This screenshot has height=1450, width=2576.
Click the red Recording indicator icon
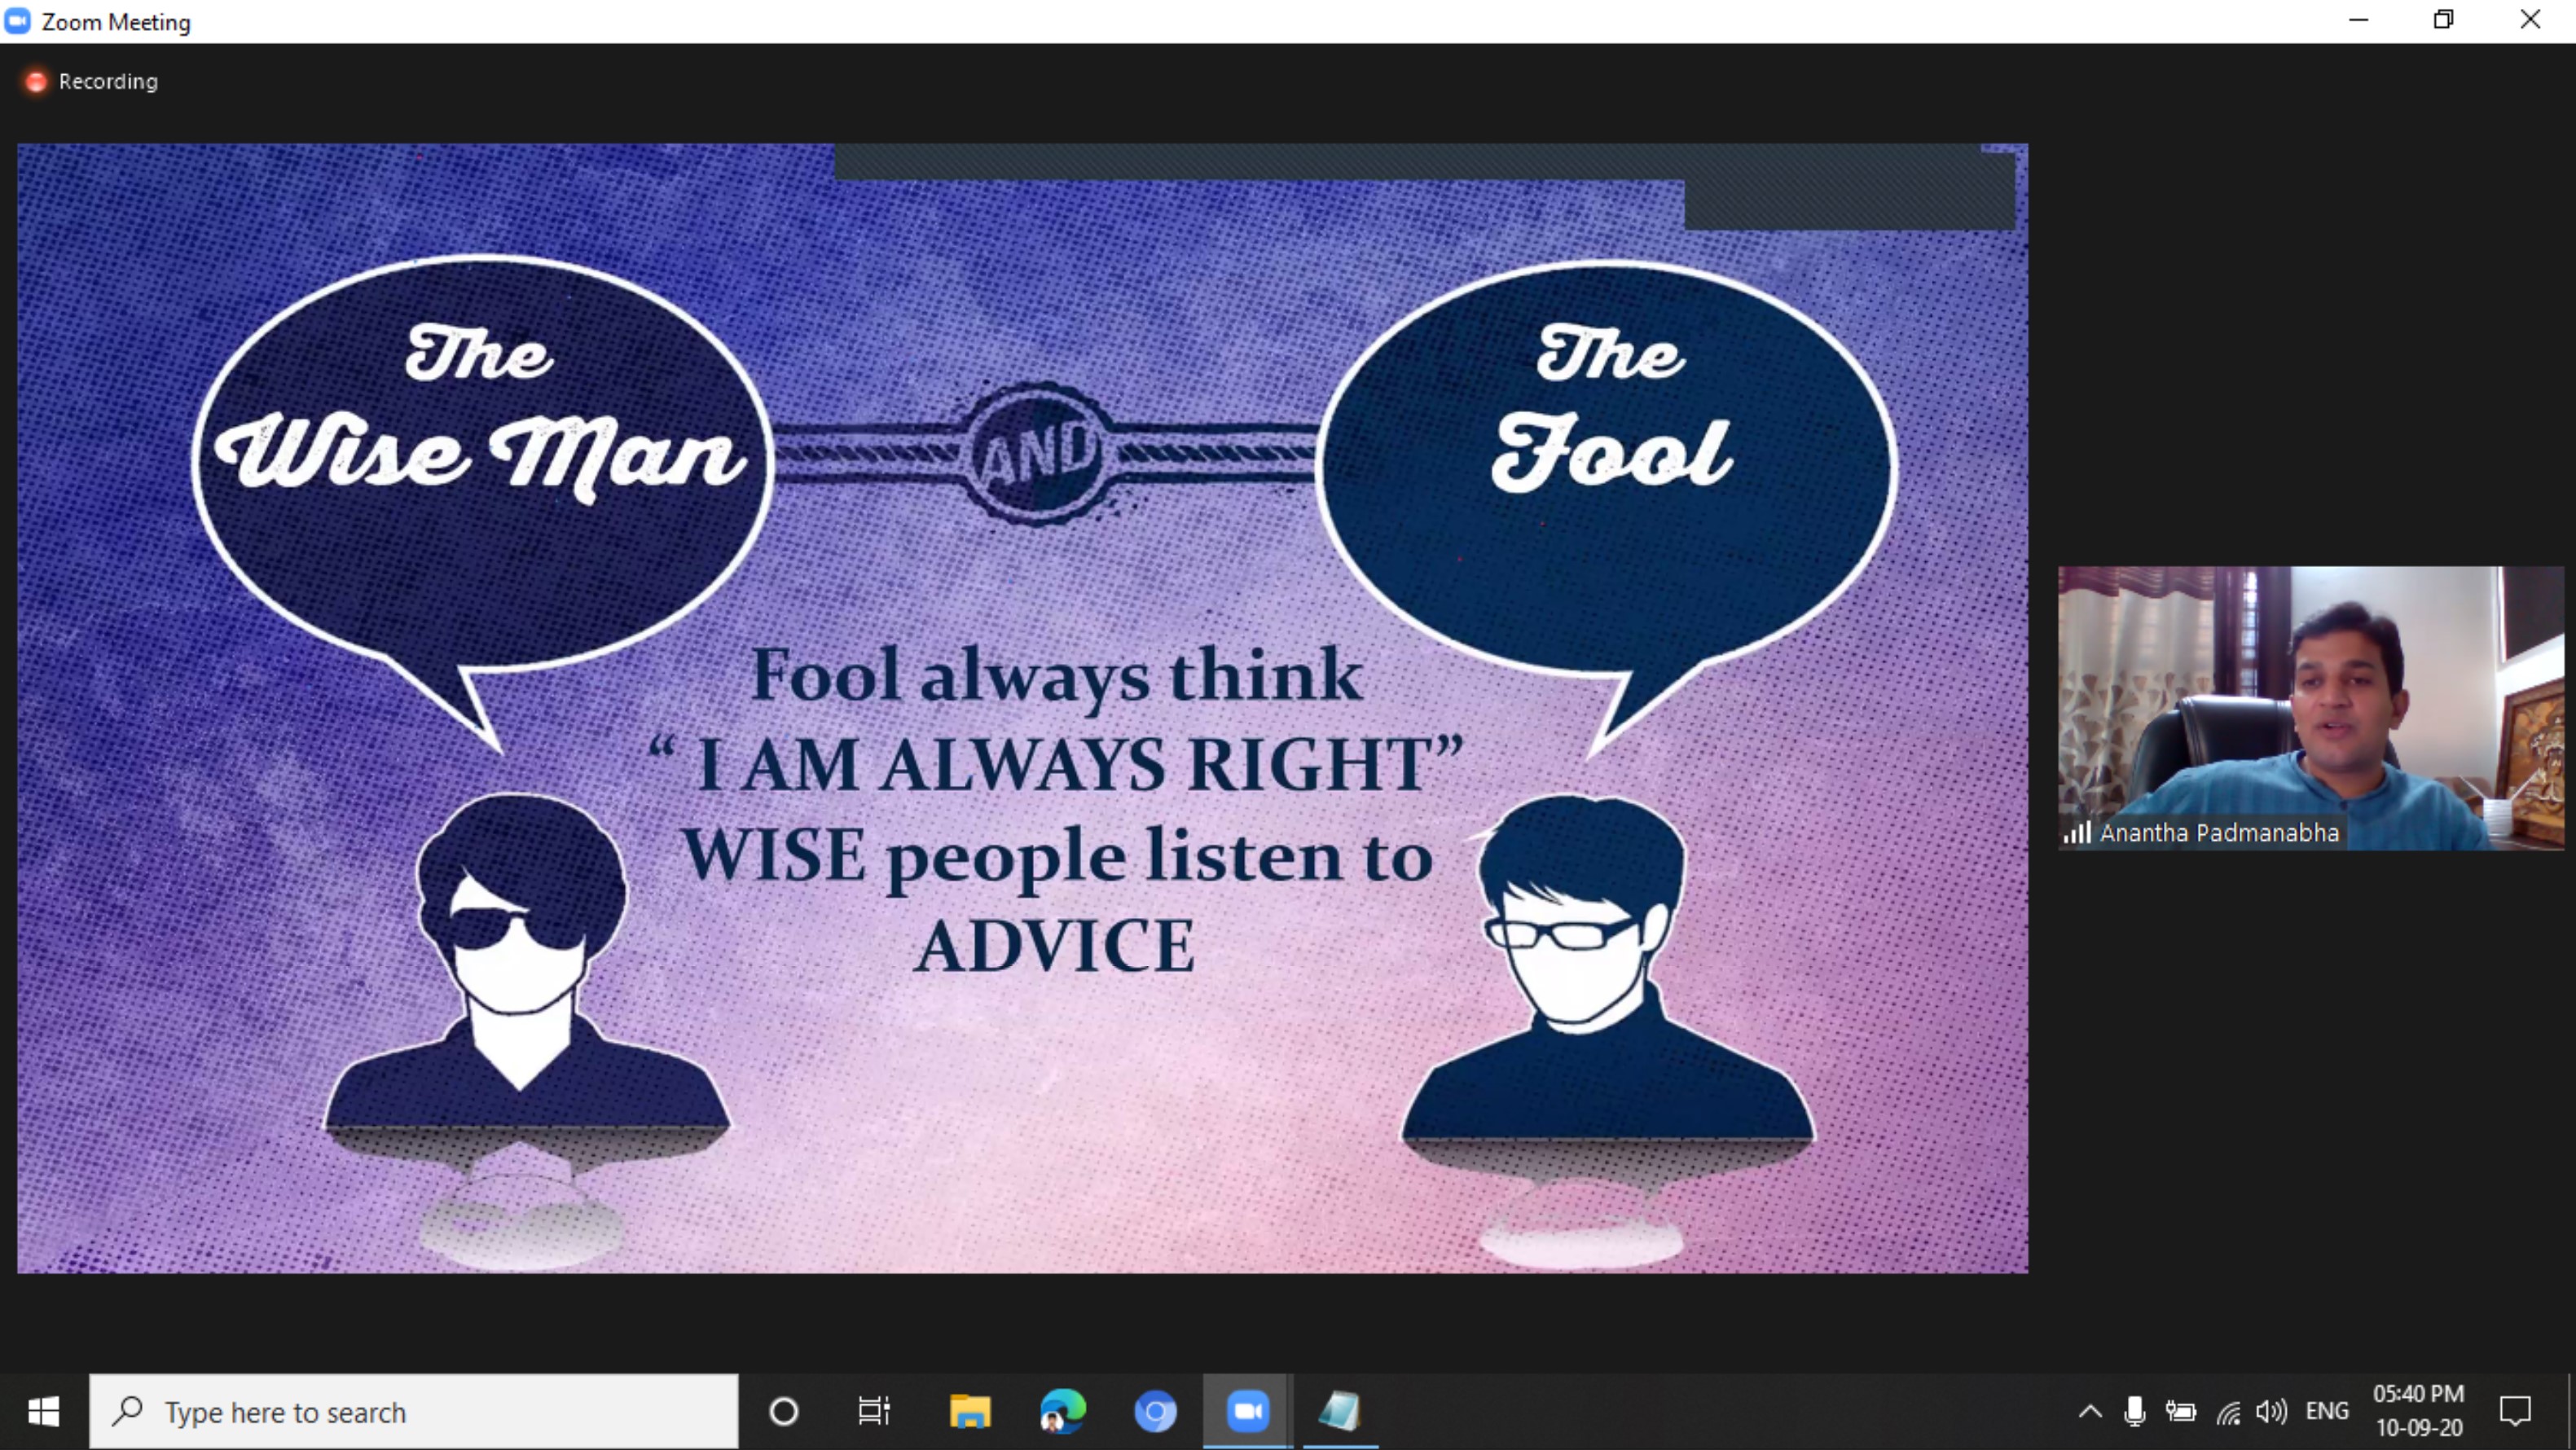click(x=36, y=81)
